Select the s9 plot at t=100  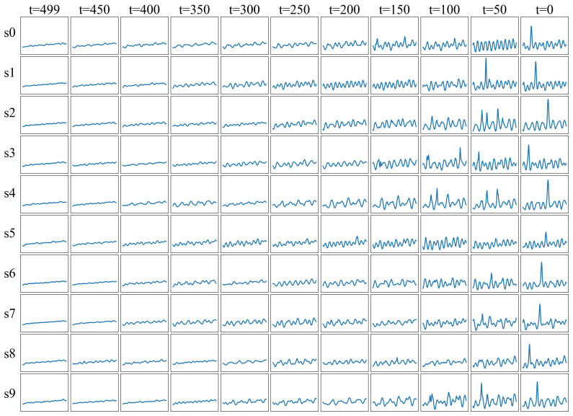445,393
